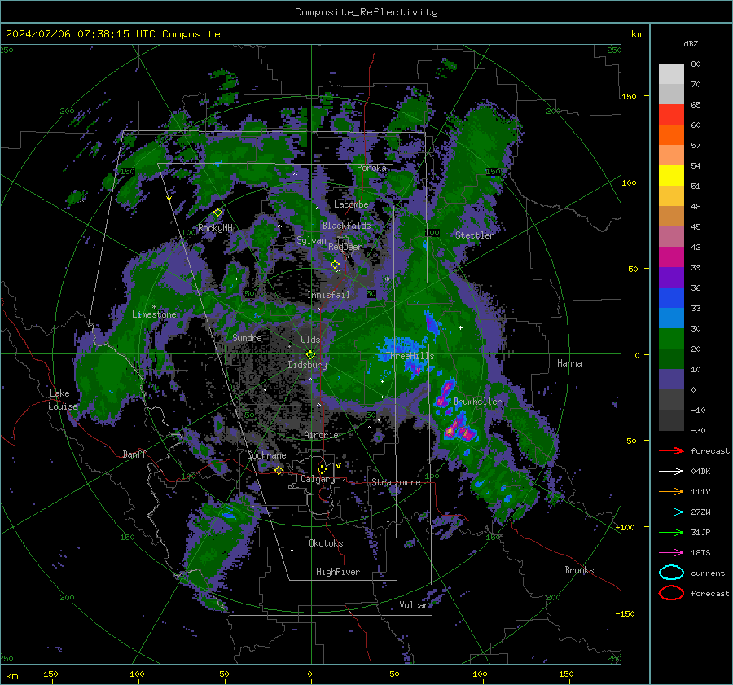Image resolution: width=733 pixels, height=685 pixels.
Task: Click the Drumheller city label
Action: coord(477,402)
